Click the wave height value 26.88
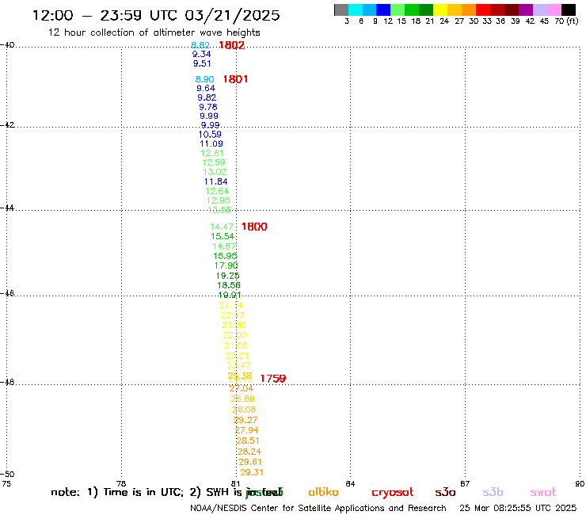 [242, 399]
